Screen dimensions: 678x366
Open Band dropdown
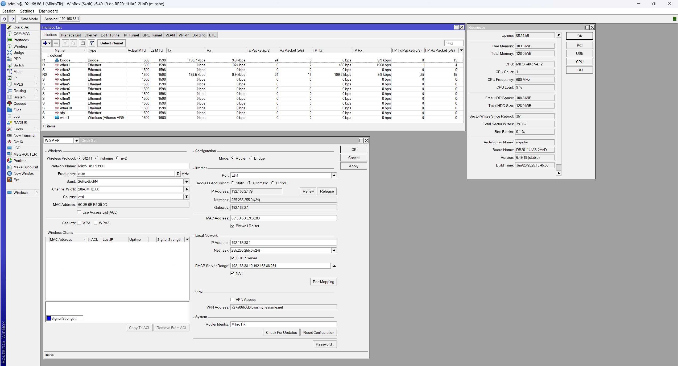187,181
